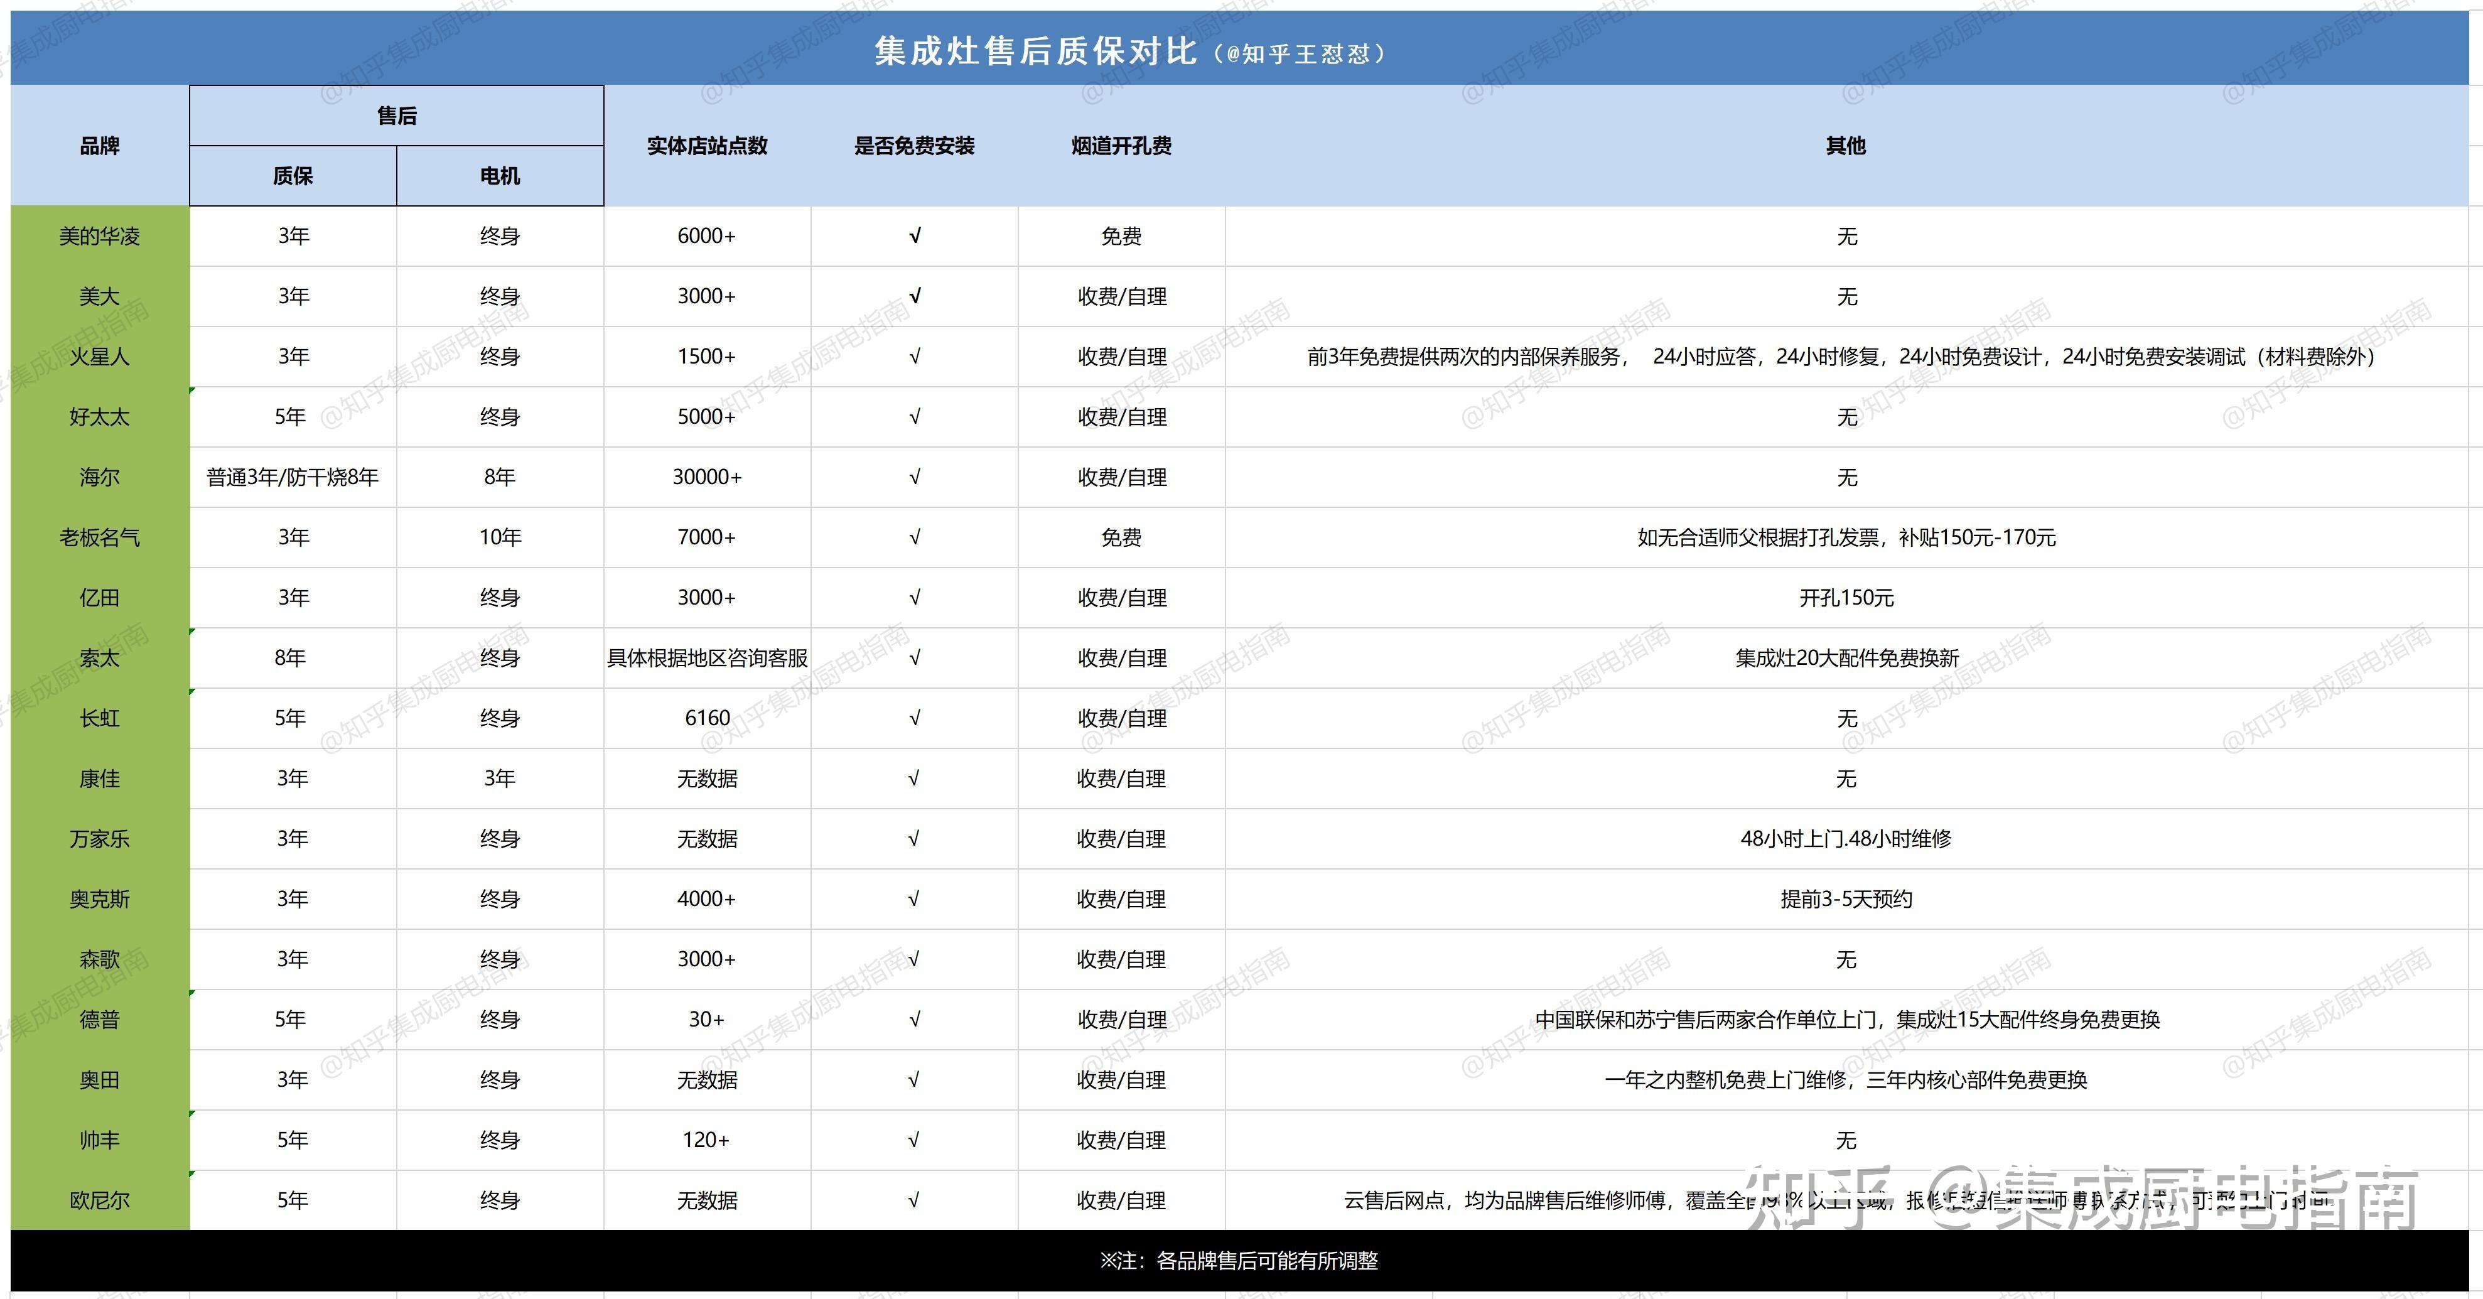2483x1299 pixels.
Task: Select brand cell '欧尼尔'
Action: coord(99,1200)
